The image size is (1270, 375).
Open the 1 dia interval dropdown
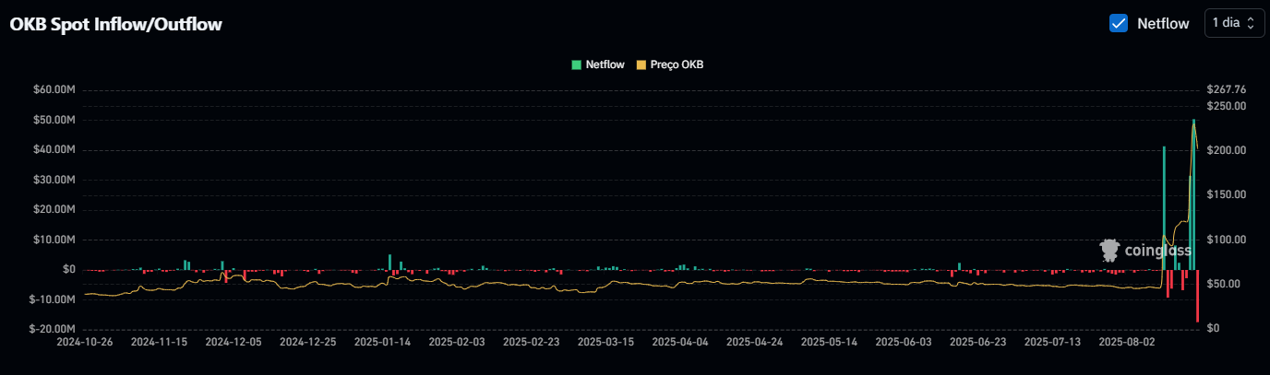(x=1234, y=23)
